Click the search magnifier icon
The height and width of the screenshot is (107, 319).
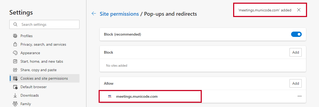[x=15, y=24]
